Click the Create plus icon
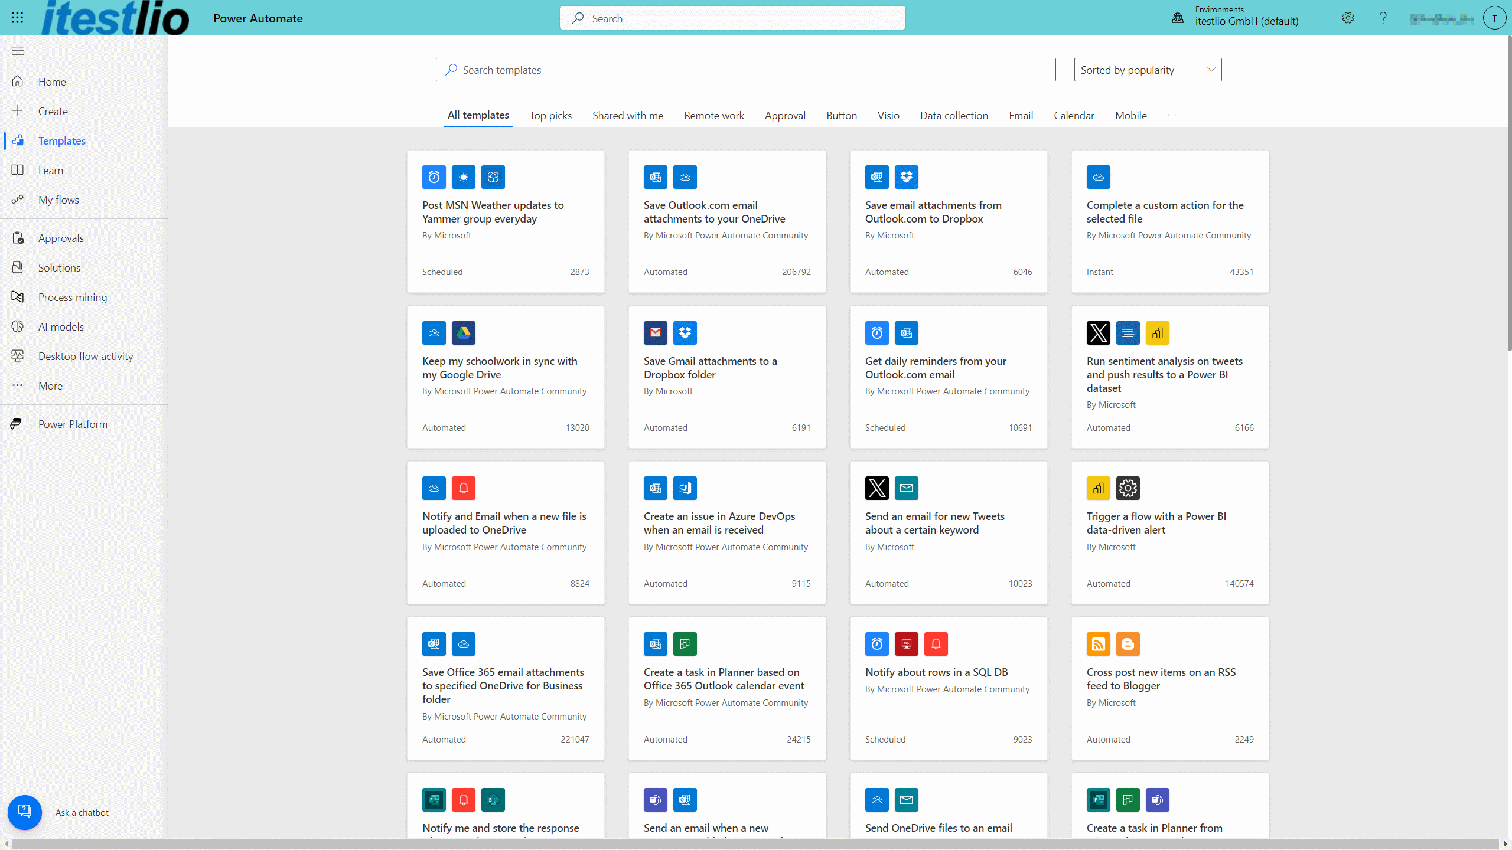1512x850 pixels. click(x=18, y=111)
